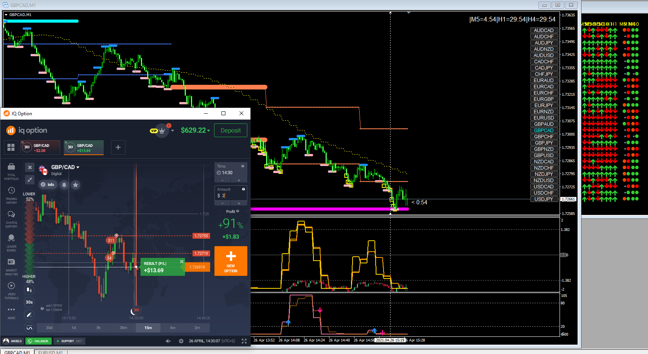Open the asset grid layout icon

click(x=11, y=147)
